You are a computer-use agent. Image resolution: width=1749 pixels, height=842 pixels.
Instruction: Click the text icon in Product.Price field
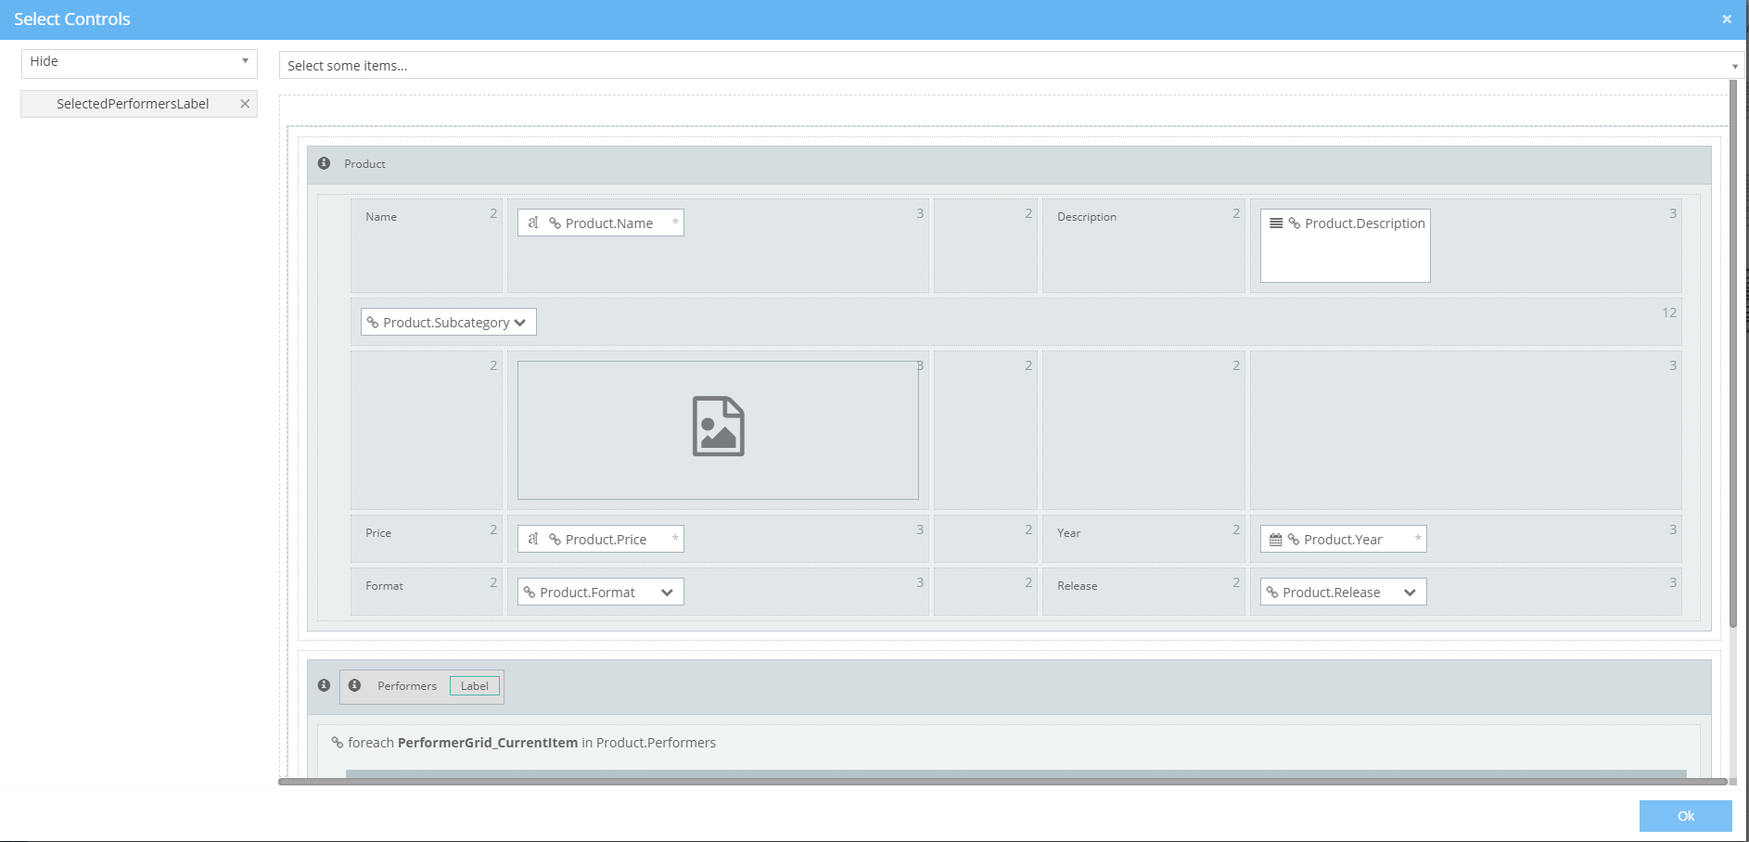[533, 539]
